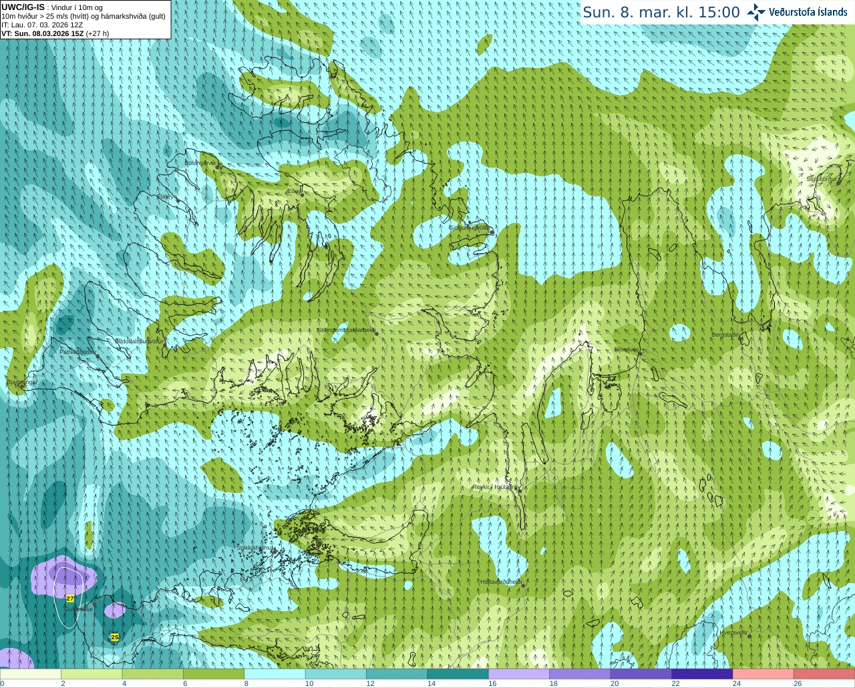The height and width of the screenshot is (688, 855).
Task: Click the 0–2 m/s pale yellow legend swatch
Action: pyautogui.click(x=31, y=674)
